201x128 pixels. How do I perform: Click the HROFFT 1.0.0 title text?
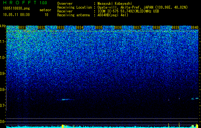(25, 3)
